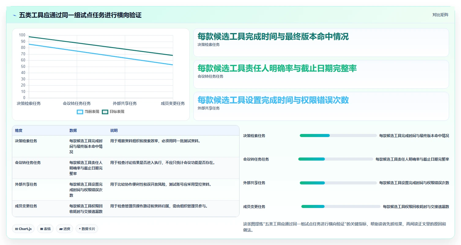Screen dimensions: 461x245
Task: Click the 成员变更任务 label in progress list
Action: pos(254,207)
